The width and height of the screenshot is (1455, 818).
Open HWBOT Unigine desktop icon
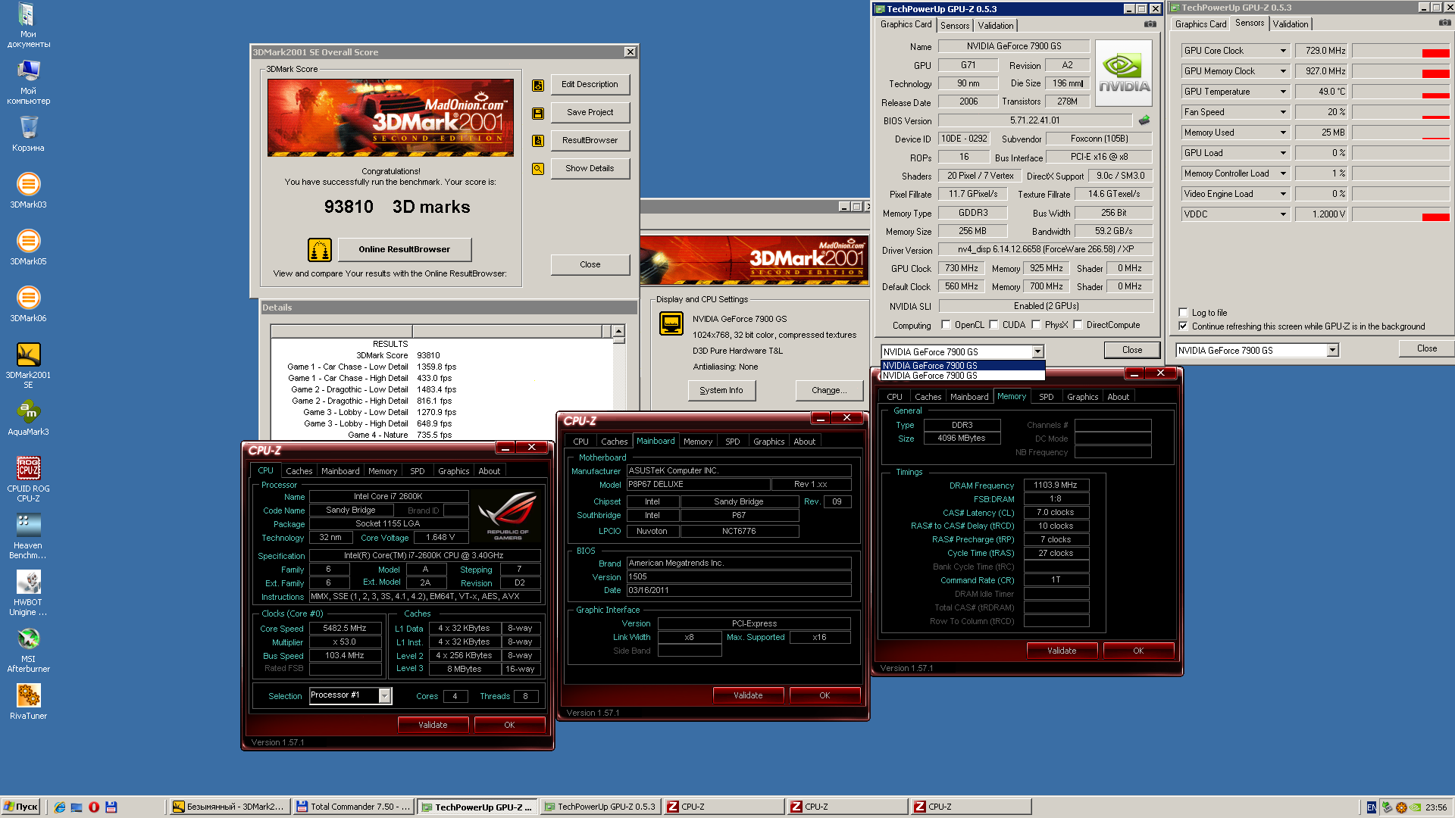(28, 592)
